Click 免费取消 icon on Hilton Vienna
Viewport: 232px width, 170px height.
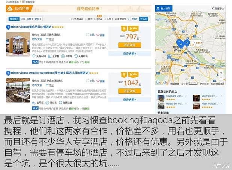point(76,56)
